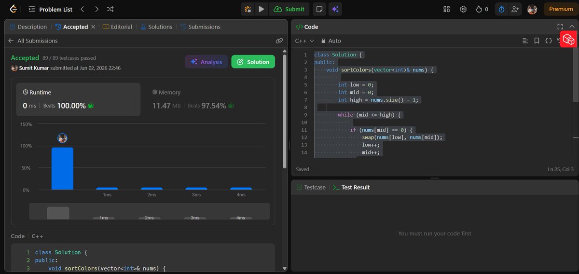The height and width of the screenshot is (274, 579).
Task: Go back to All Submissions
Action: pyautogui.click(x=33, y=41)
